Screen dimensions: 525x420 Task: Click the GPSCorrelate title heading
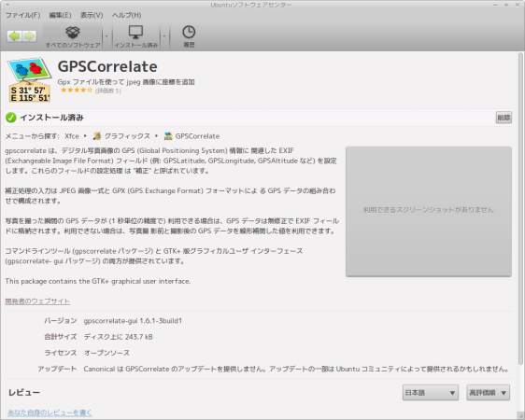click(x=107, y=66)
